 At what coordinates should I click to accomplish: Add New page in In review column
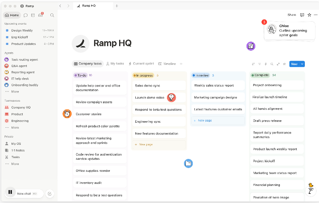tap(218, 121)
